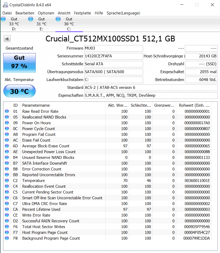The height and width of the screenshot is (253, 220).
Task: Click status orb of Reported Uncorrectable Errors
Action: (x=7, y=175)
